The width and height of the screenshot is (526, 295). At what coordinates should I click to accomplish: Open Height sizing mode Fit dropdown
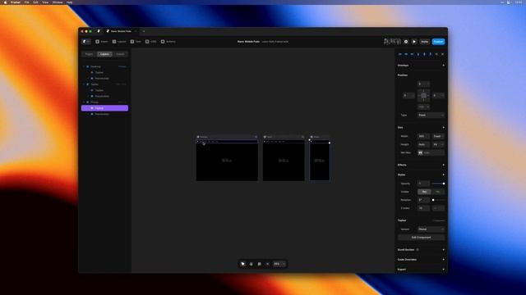(x=438, y=144)
